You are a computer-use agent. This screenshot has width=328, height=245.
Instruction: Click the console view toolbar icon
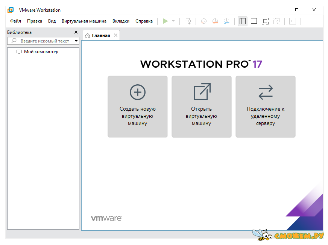pyautogui.click(x=293, y=21)
